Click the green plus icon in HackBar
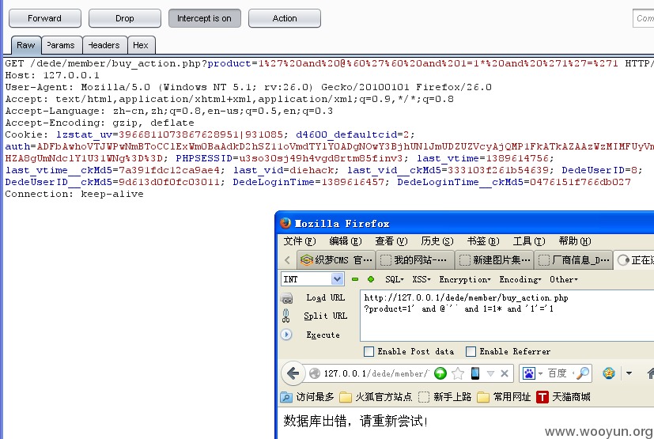 [x=371, y=279]
